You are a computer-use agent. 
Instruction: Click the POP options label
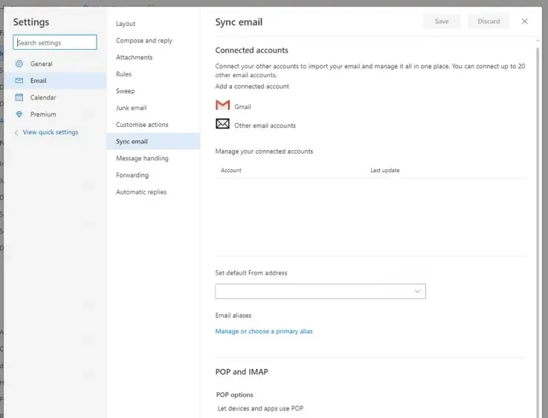[234, 395]
